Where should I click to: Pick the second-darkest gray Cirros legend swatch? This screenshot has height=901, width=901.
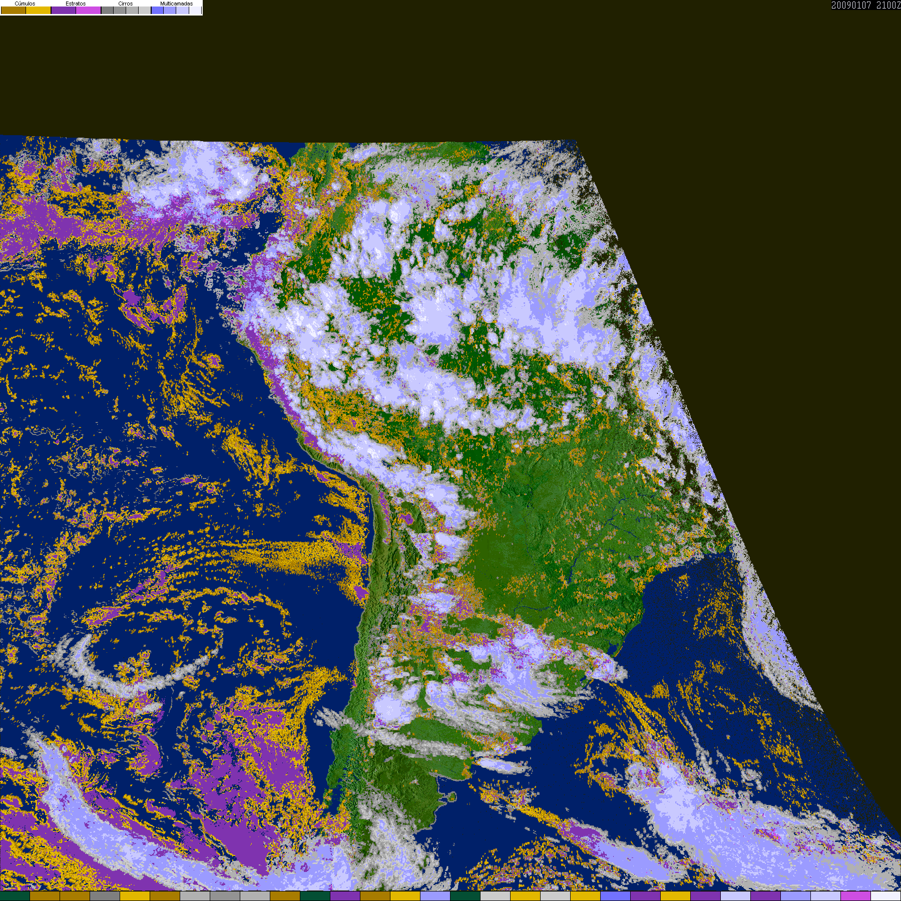(x=120, y=11)
